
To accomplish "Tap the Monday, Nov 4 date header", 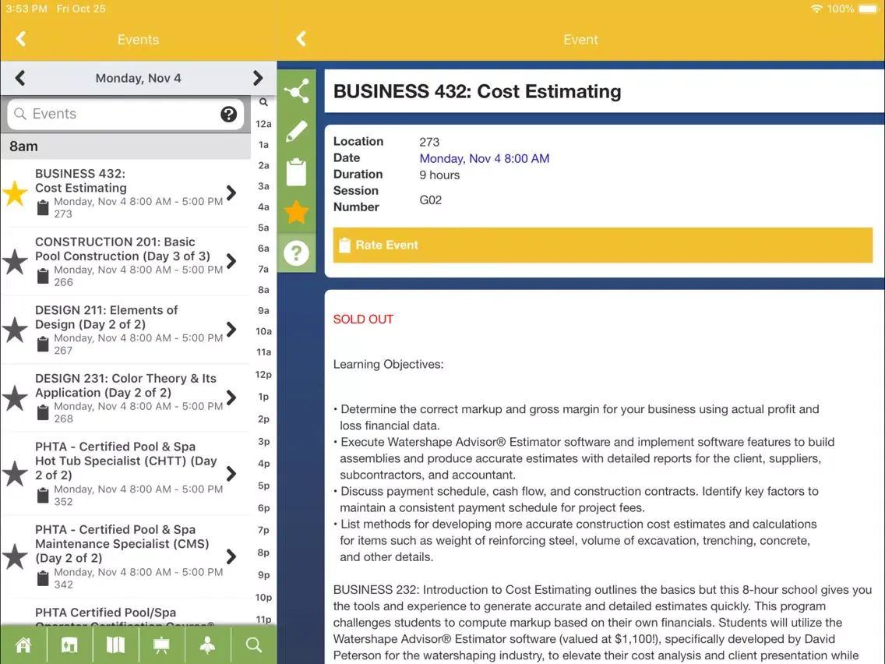I will click(139, 78).
